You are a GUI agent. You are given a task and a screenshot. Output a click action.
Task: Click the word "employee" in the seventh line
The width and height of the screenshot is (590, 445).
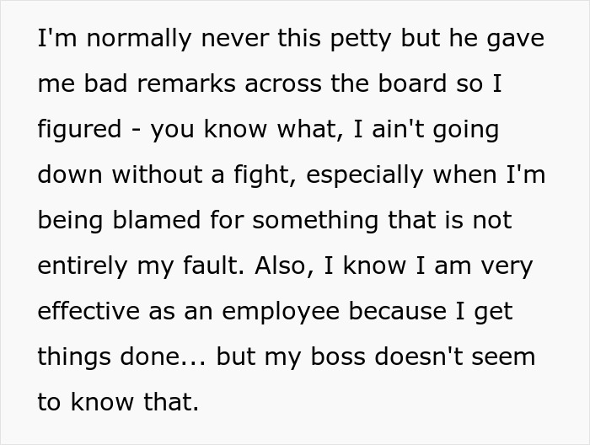tap(281, 313)
